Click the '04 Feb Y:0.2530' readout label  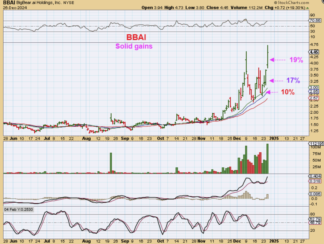coord(19,209)
